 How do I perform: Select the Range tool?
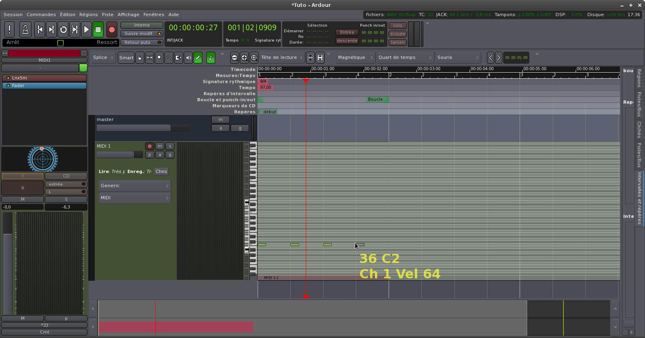point(150,58)
